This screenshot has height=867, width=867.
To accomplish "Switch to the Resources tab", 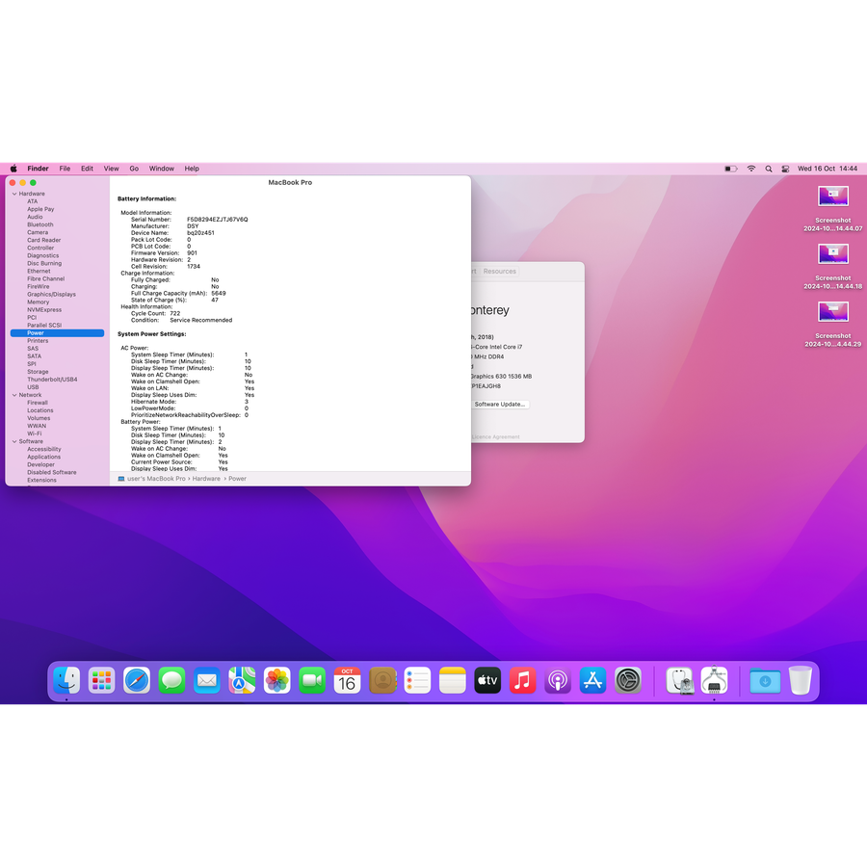I will point(499,272).
